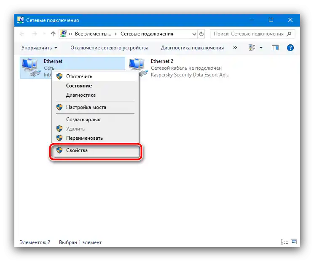
Task: Click Сетевой кабель не подключен status text
Action: [186, 68]
